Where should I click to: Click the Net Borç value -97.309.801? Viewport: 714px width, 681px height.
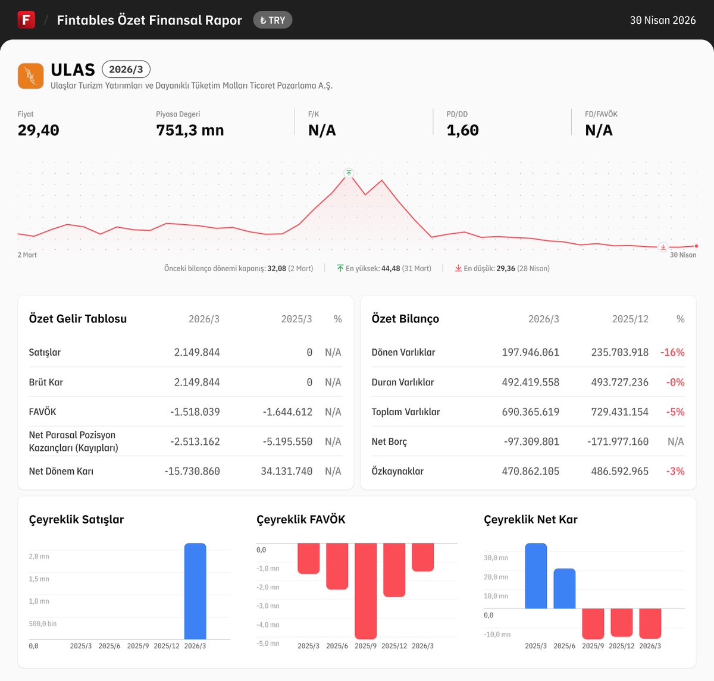point(531,441)
